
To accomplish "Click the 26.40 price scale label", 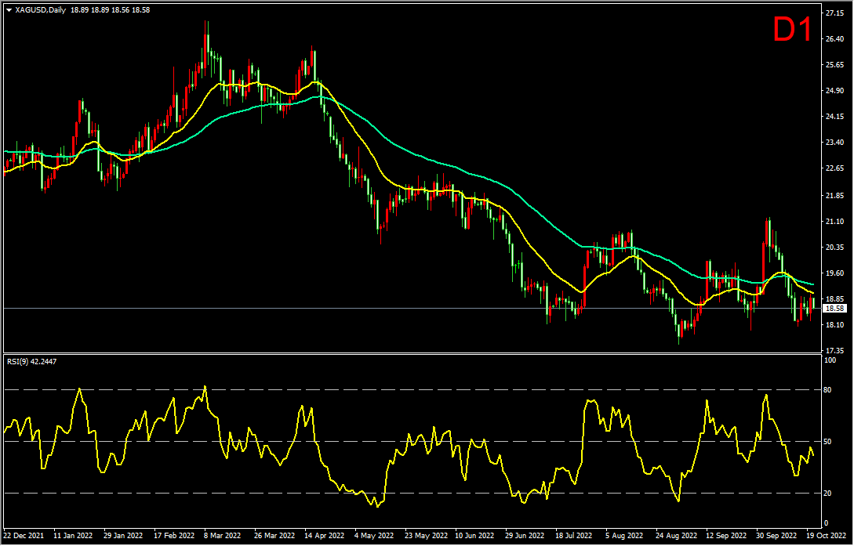I will (x=835, y=39).
